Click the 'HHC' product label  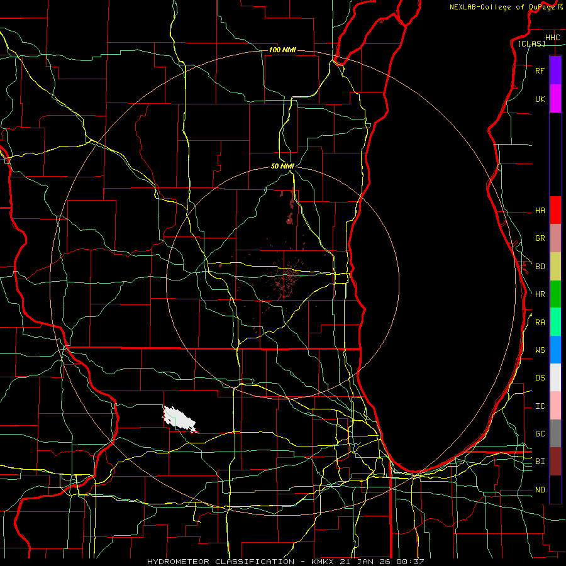pyautogui.click(x=552, y=38)
